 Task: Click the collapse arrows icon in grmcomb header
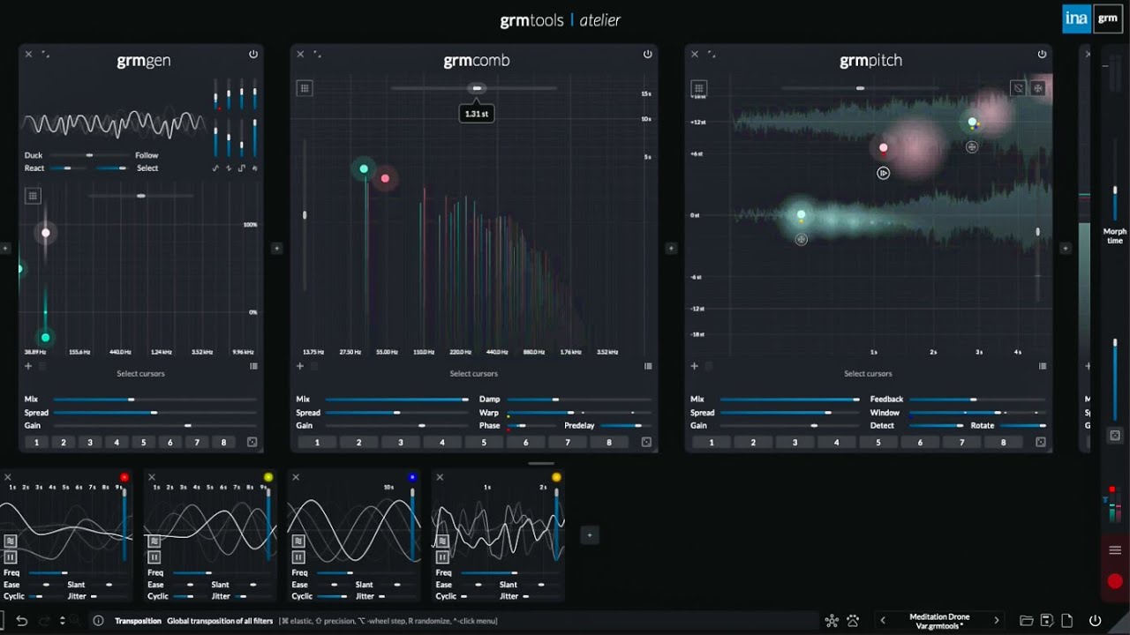click(x=318, y=55)
